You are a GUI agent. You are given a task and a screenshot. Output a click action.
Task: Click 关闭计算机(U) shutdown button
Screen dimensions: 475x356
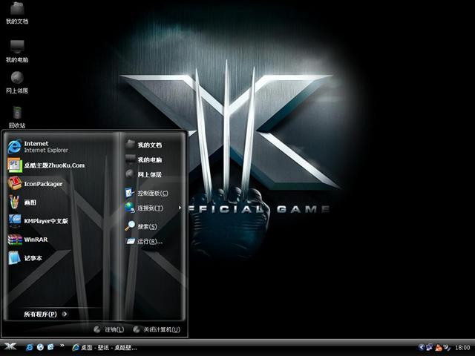tap(156, 329)
